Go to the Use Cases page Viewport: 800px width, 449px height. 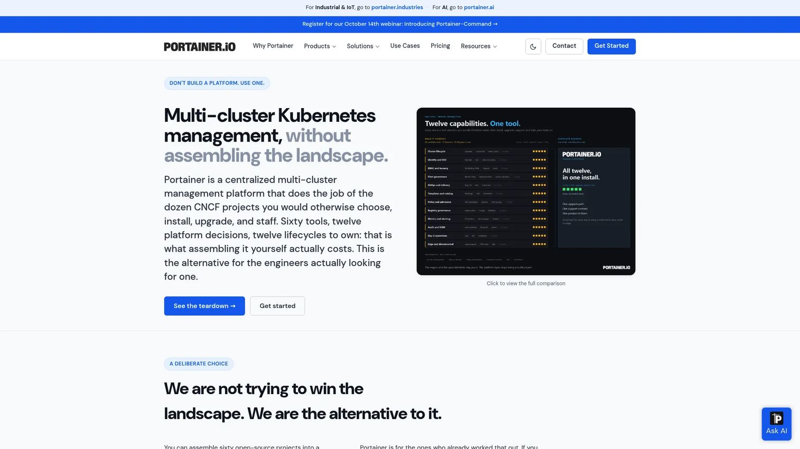[405, 46]
